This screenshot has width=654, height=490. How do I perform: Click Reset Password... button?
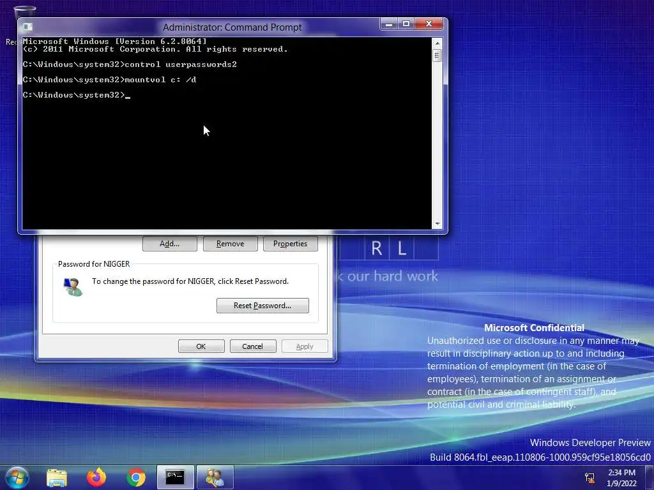(x=262, y=306)
